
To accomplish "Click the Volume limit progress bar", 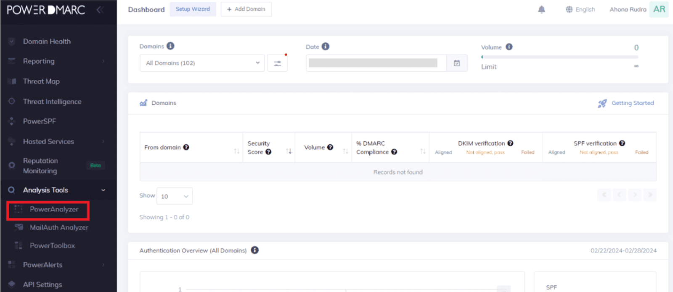I will 559,57.
